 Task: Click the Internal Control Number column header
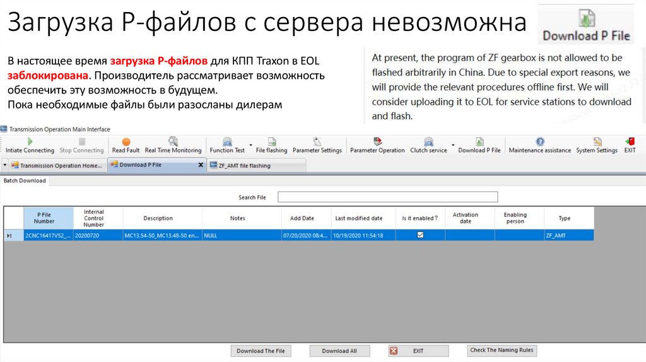98,218
